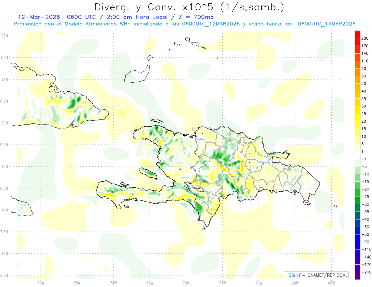Click the '-10' color bar value
Screen dimensions: 372x287
(x=365, y=174)
